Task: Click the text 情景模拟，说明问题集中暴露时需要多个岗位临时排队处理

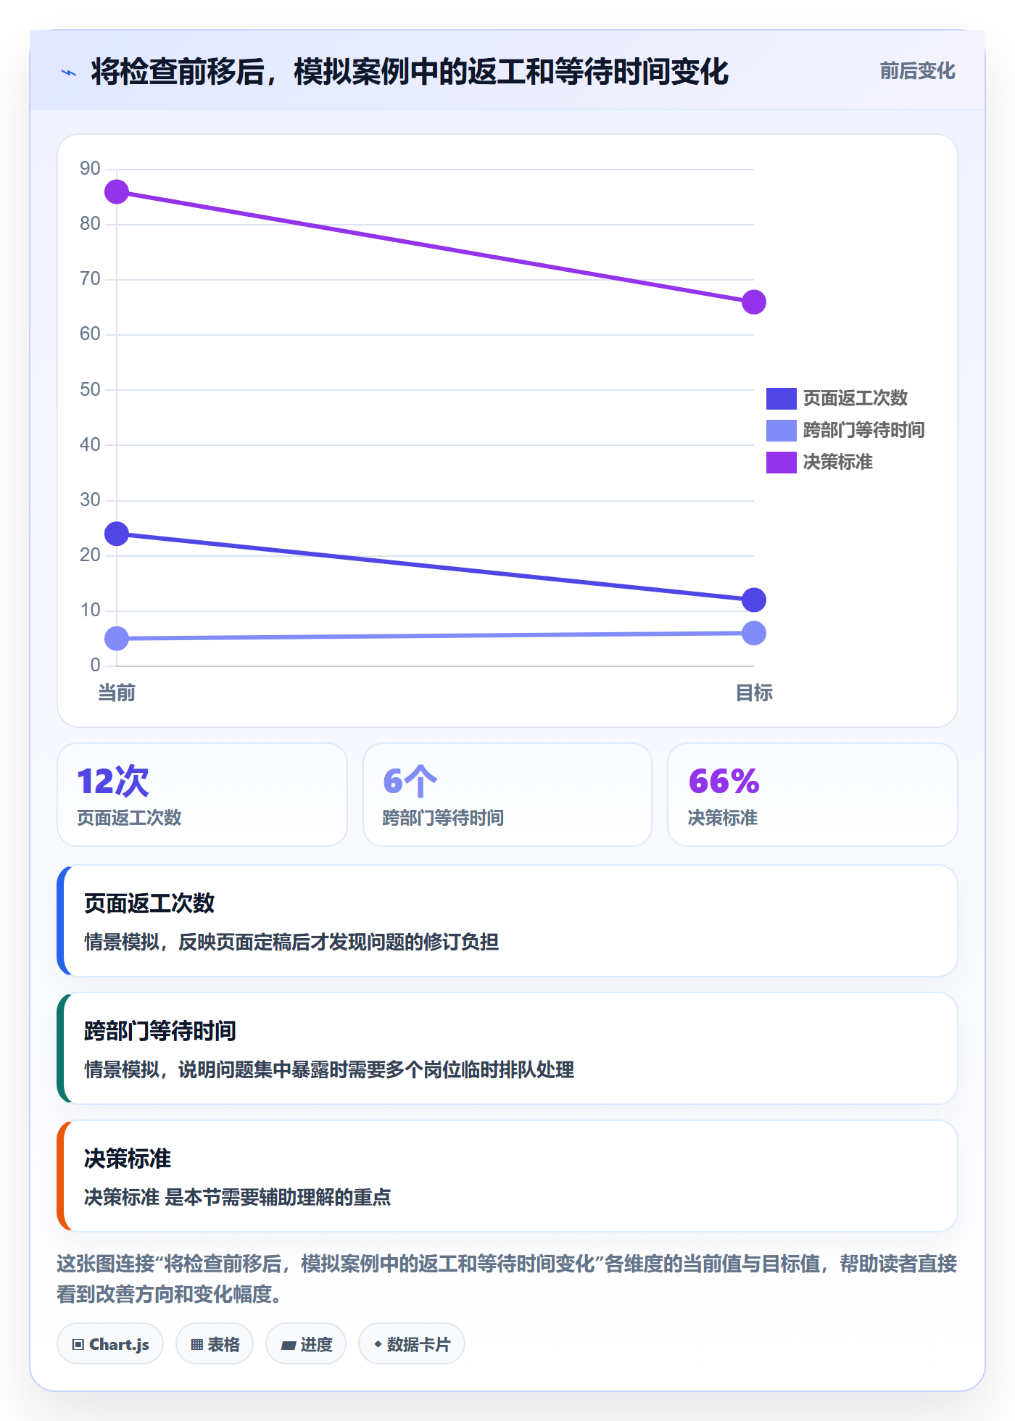Action: pyautogui.click(x=329, y=1069)
